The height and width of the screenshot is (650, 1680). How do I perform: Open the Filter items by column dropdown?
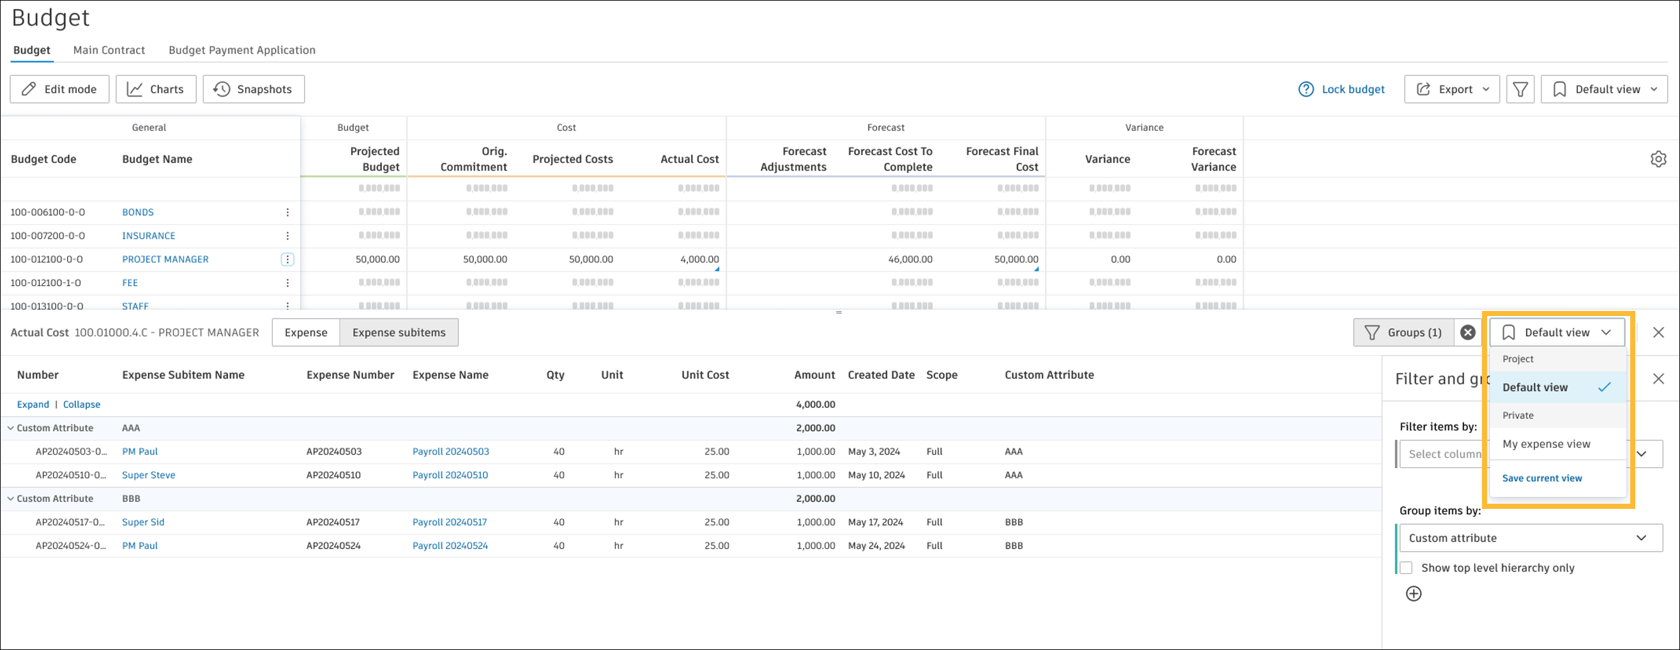pos(1531,455)
